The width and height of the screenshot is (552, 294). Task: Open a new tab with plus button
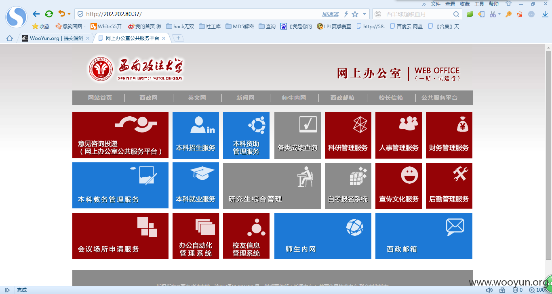[x=178, y=38]
